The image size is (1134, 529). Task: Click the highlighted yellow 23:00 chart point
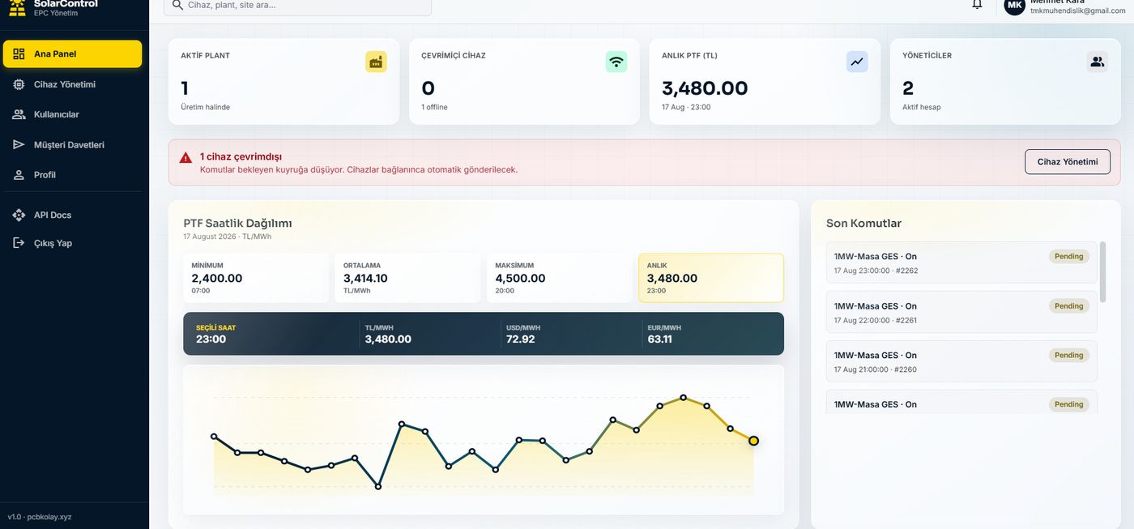[753, 441]
